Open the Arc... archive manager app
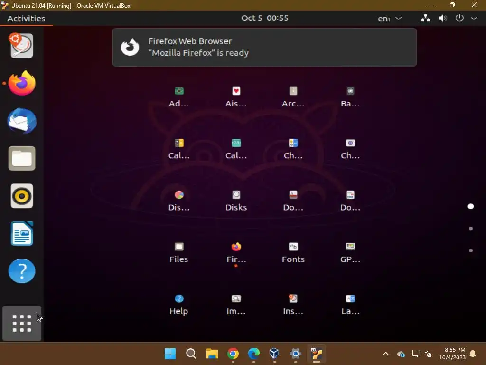 [x=293, y=97]
